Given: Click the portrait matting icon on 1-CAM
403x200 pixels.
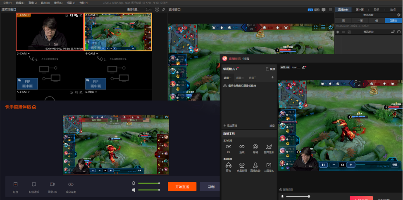Looking at the screenshot, I should pyautogui.click(x=71, y=15).
